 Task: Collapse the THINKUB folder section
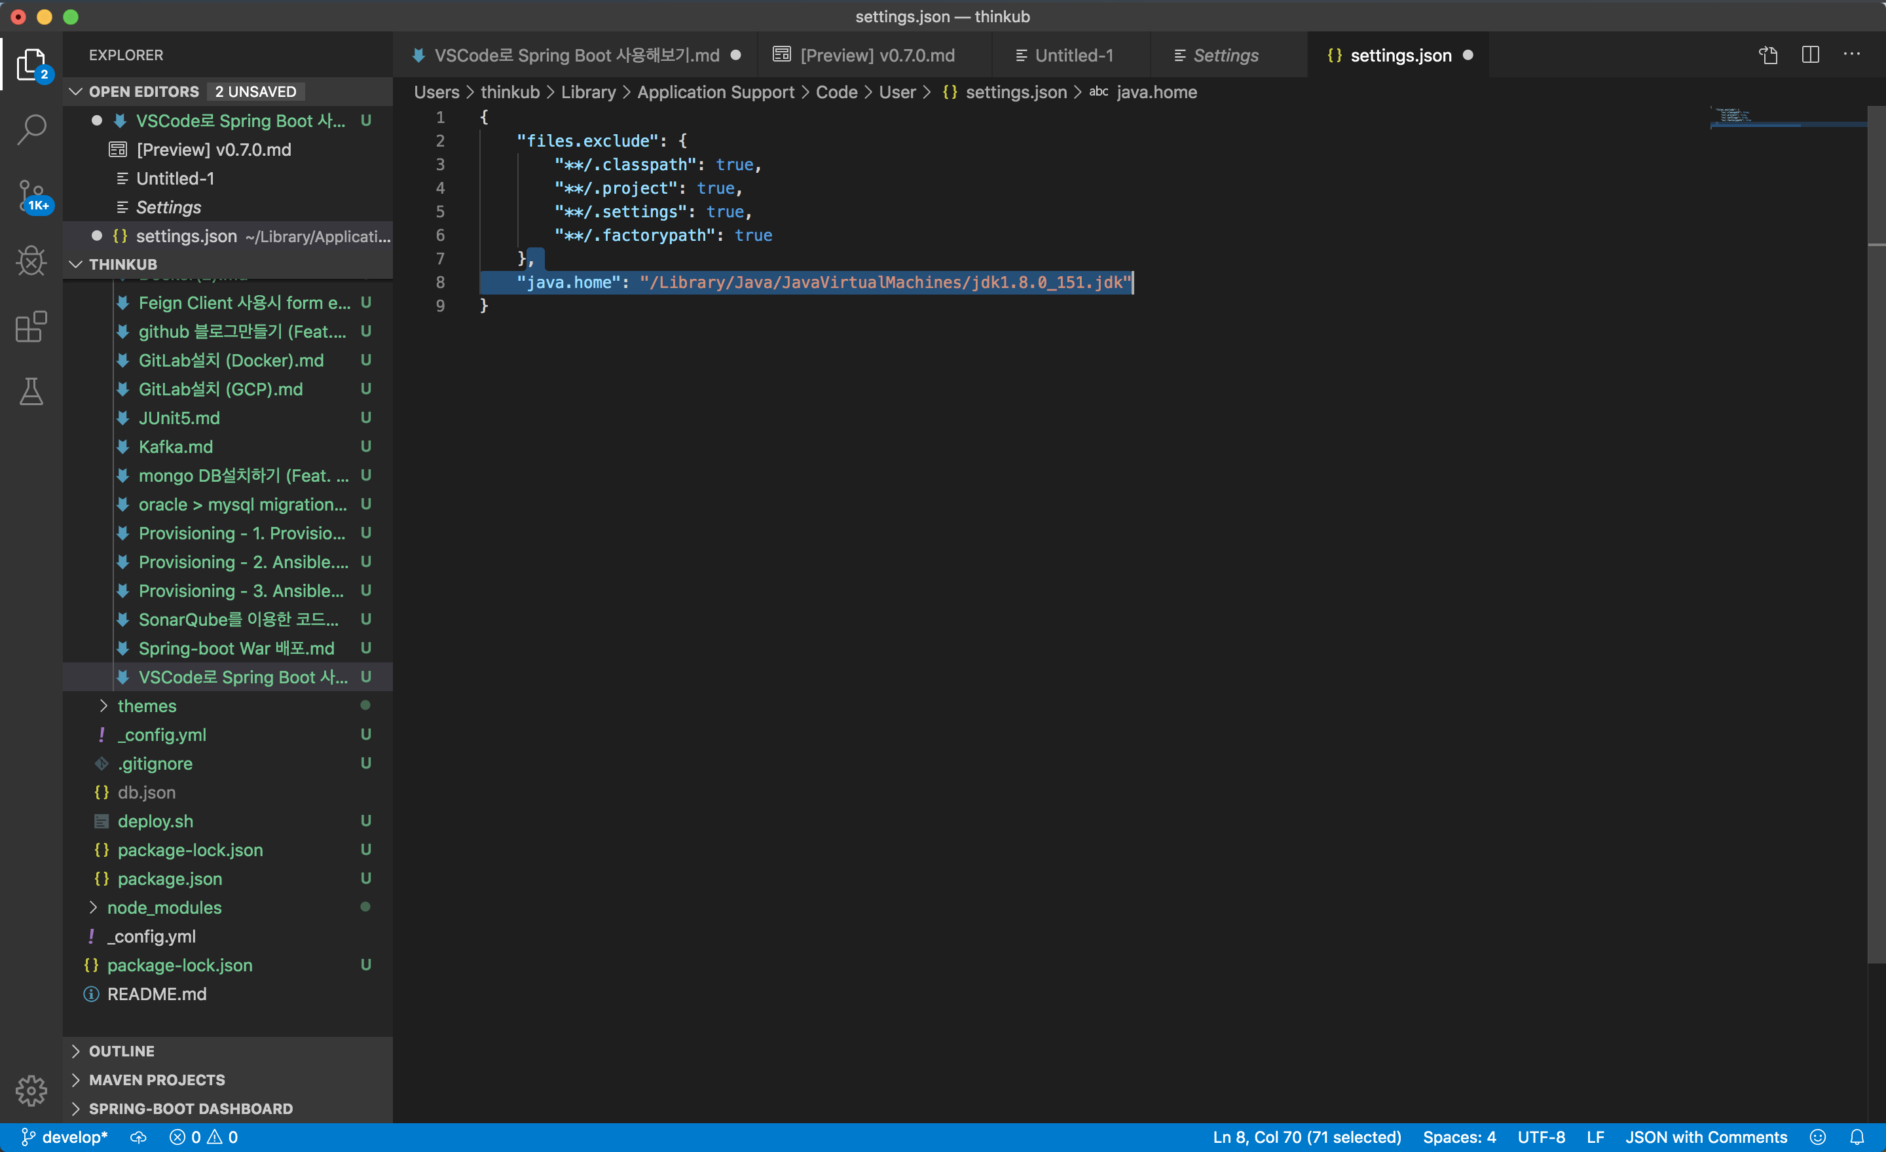click(x=76, y=264)
